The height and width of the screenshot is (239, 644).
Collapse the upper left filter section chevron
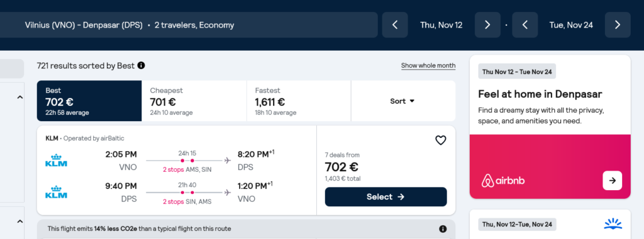pos(19,98)
